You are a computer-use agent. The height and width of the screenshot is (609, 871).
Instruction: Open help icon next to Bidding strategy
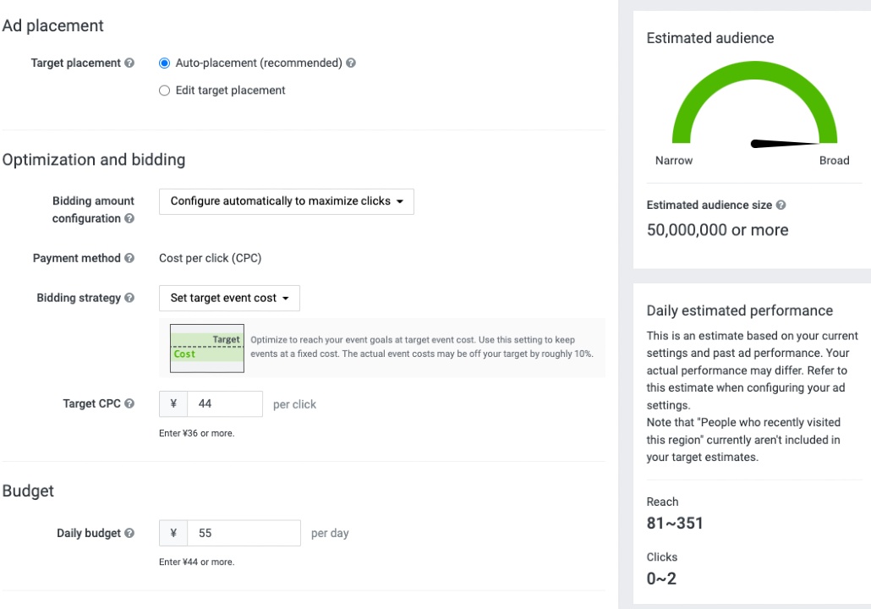pyautogui.click(x=129, y=298)
